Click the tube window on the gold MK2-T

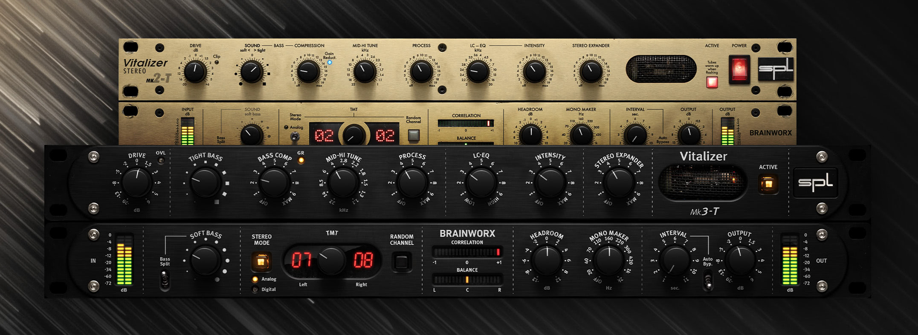(x=661, y=69)
